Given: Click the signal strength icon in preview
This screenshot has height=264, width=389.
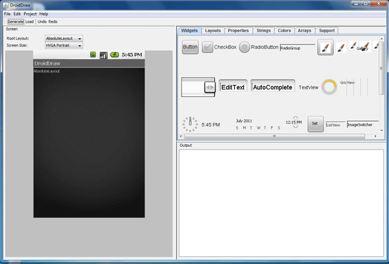Looking at the screenshot, I should click(x=104, y=55).
